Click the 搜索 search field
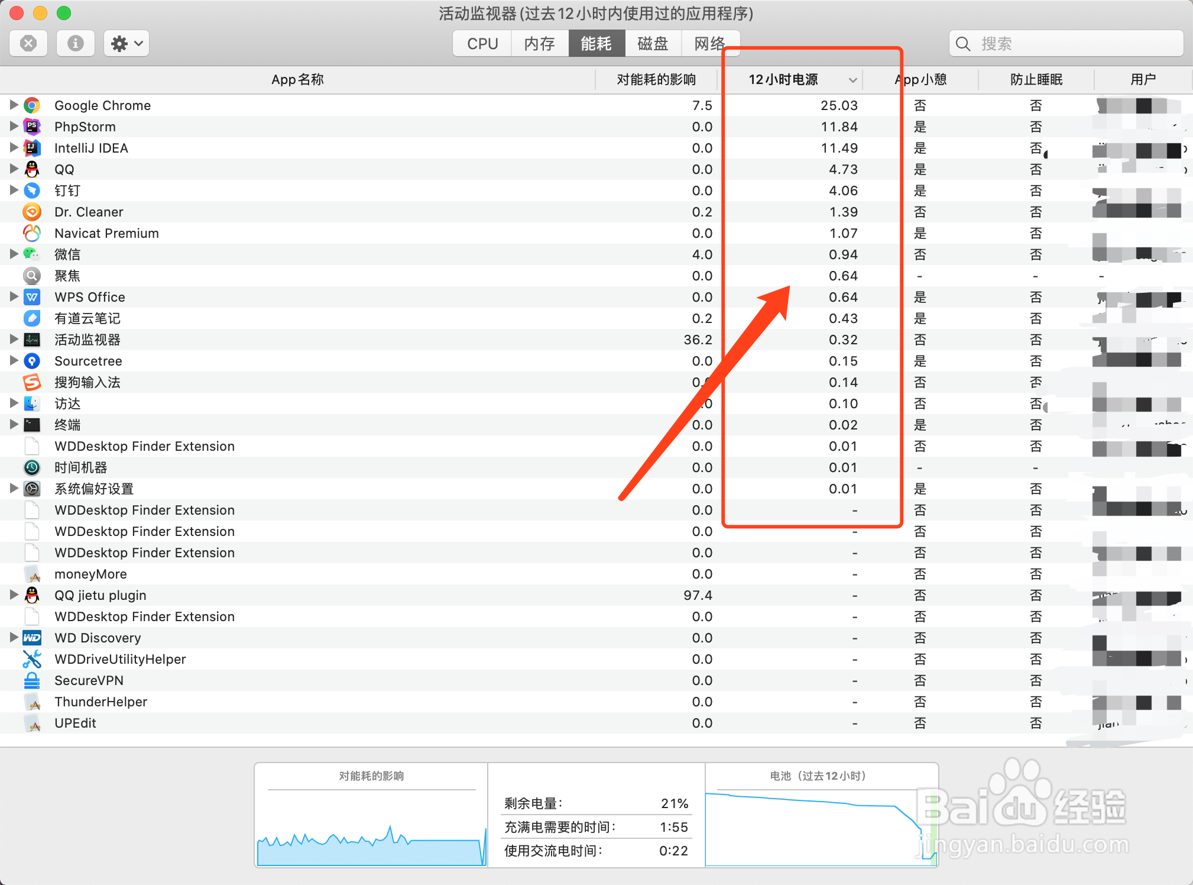Viewport: 1193px width, 885px height. 1066,43
